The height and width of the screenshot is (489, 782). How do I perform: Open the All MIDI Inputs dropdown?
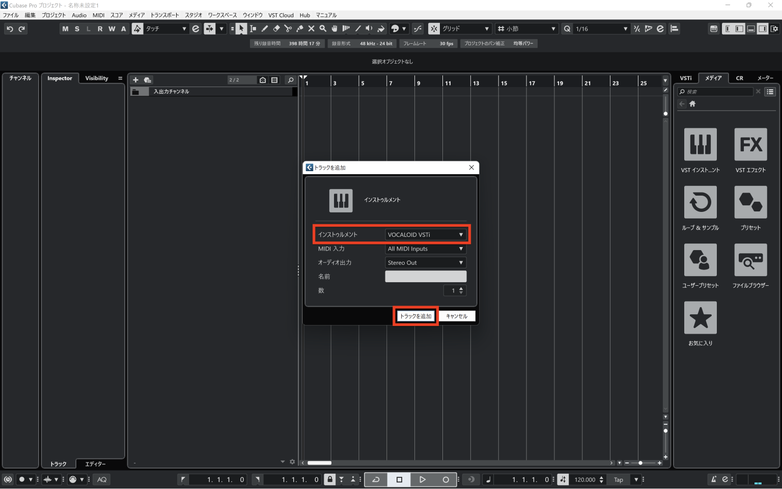pos(426,249)
